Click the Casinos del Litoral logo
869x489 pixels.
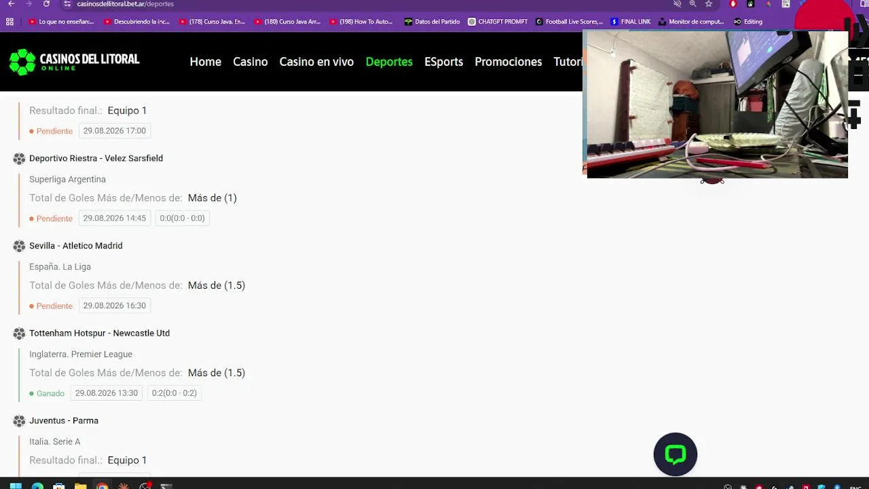pyautogui.click(x=74, y=62)
